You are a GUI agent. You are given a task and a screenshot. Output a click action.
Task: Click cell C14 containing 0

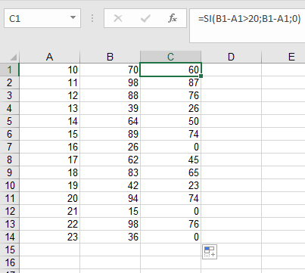pyautogui.click(x=170, y=237)
